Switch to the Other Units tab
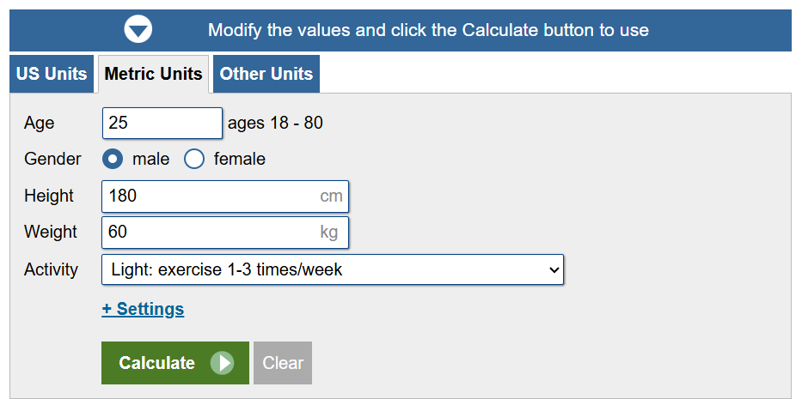The height and width of the screenshot is (399, 802). pyautogui.click(x=266, y=74)
